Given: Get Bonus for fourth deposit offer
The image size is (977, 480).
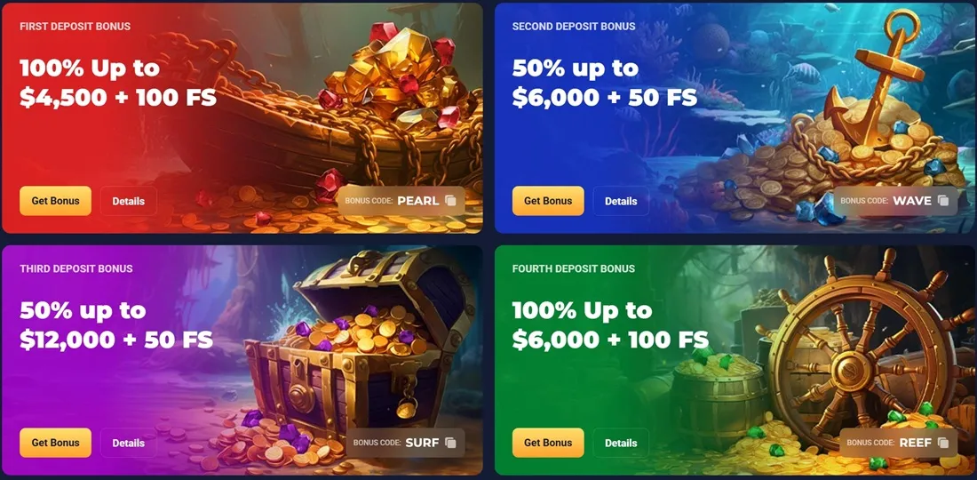Looking at the screenshot, I should click(548, 443).
